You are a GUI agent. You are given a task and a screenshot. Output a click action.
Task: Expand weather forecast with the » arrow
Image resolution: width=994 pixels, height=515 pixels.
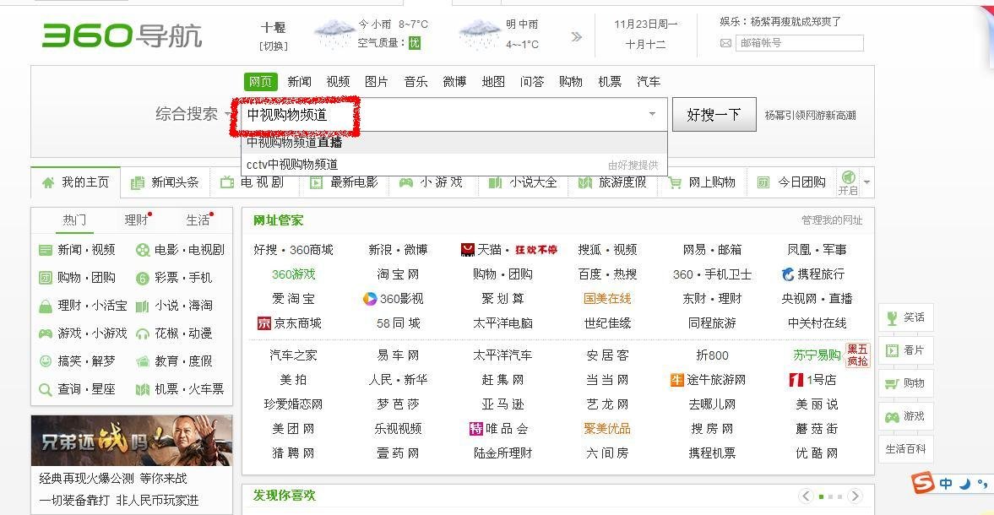coord(577,35)
